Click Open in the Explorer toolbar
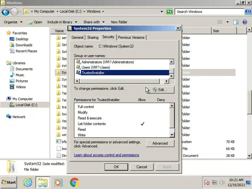 [35, 22]
